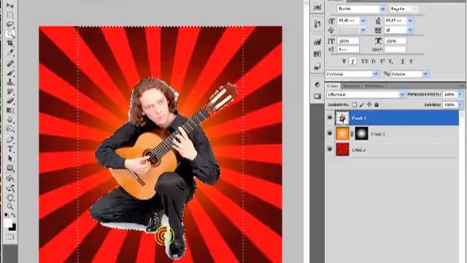Select the History Brush tool
467x263 pixels.
[10, 91]
